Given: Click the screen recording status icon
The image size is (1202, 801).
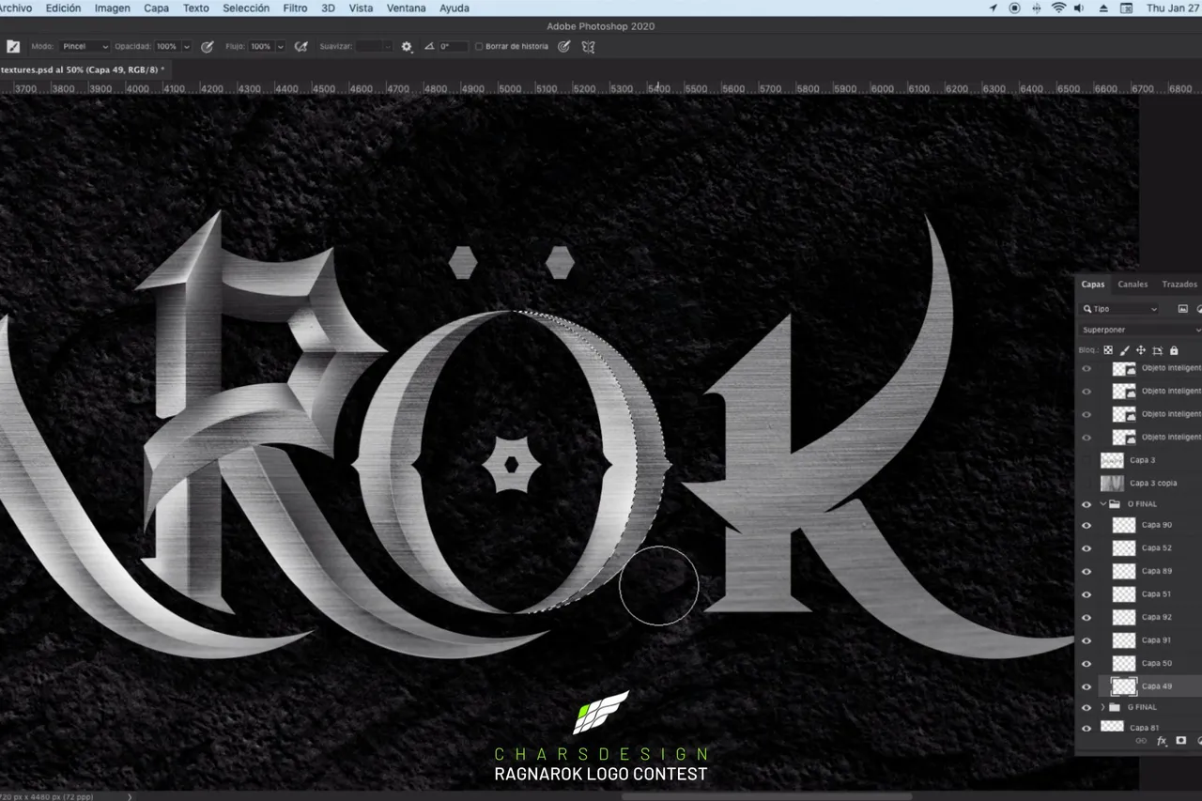Looking at the screenshot, I should tap(1015, 8).
